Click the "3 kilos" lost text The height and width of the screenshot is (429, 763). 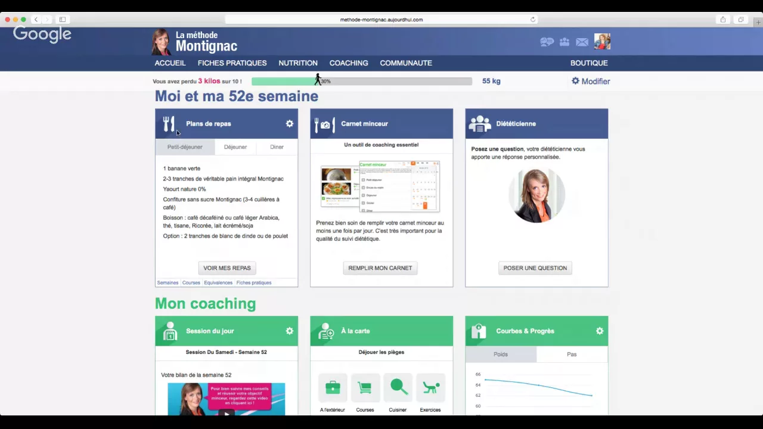pyautogui.click(x=209, y=81)
